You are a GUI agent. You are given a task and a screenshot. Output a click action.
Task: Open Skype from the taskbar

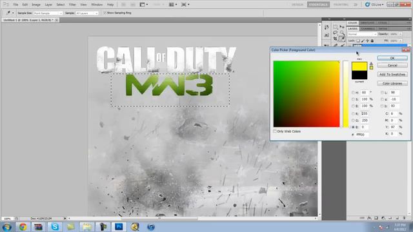pos(55,227)
